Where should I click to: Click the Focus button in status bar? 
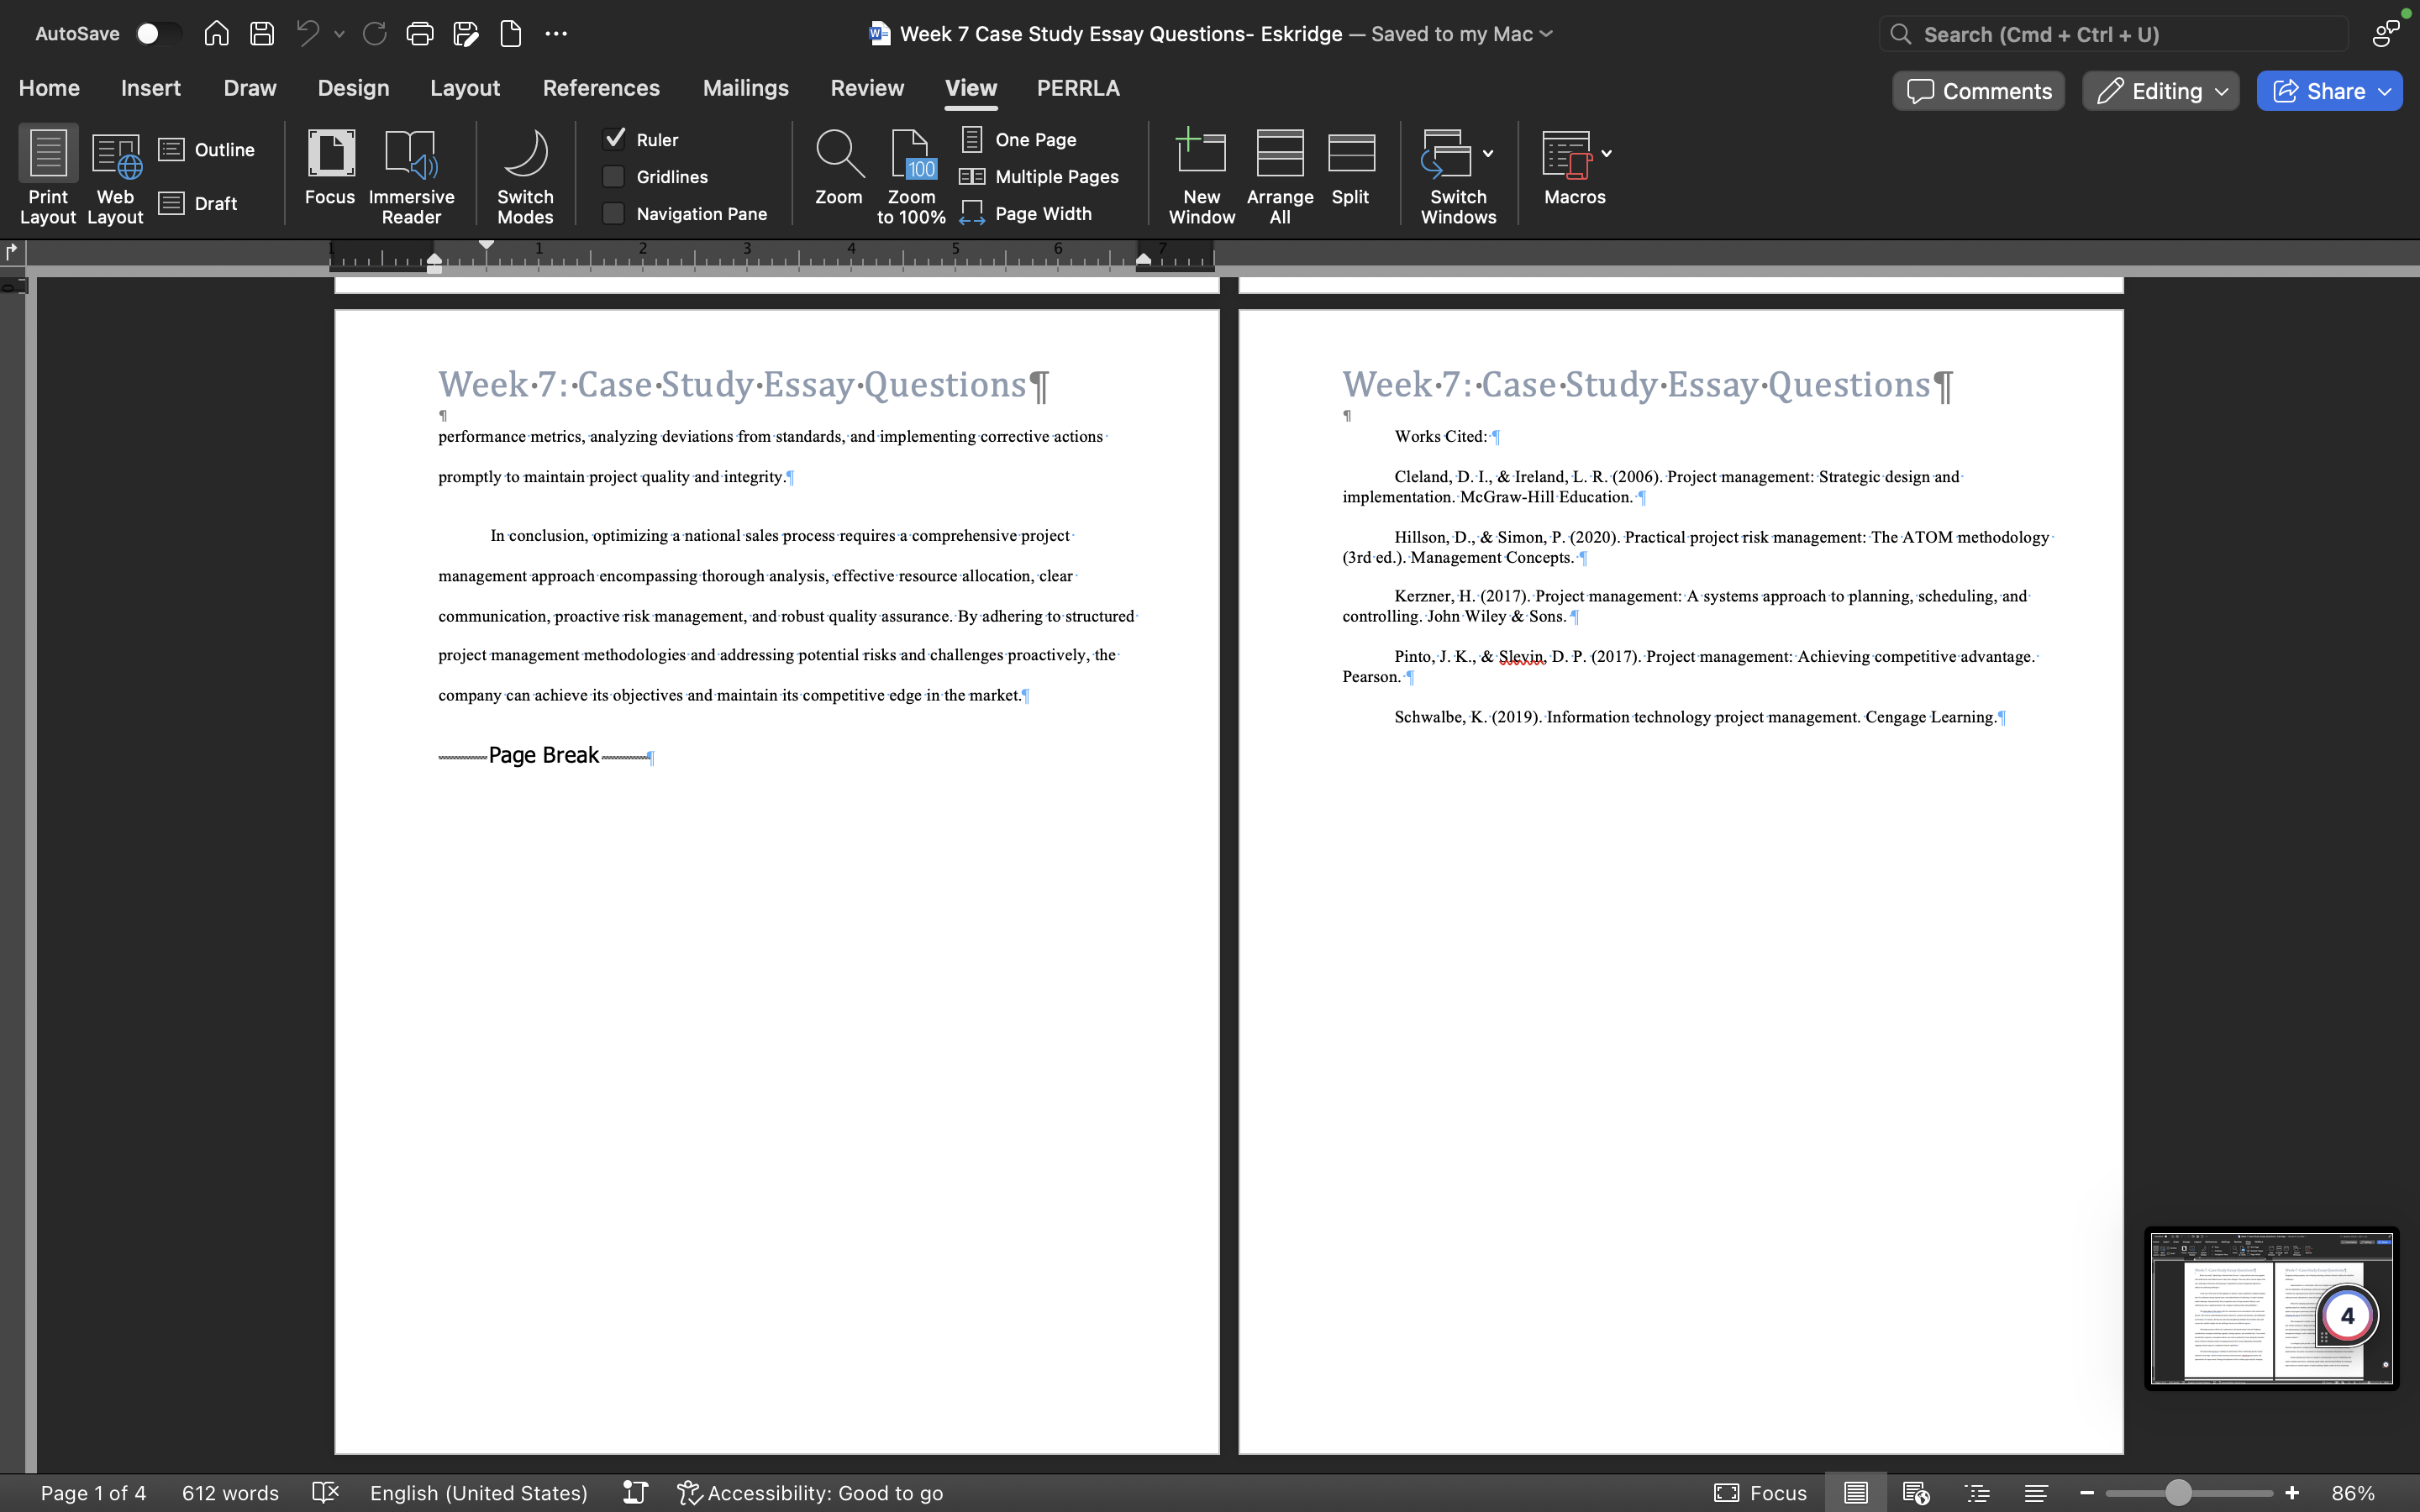[1759, 1492]
